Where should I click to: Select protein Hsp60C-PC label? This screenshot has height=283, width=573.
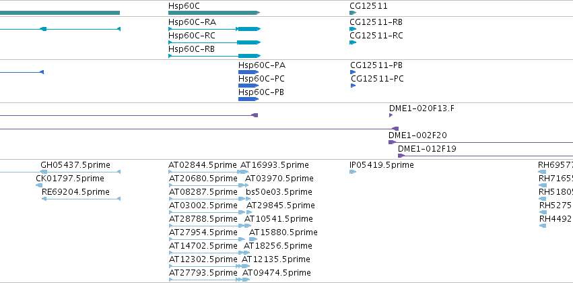point(261,79)
